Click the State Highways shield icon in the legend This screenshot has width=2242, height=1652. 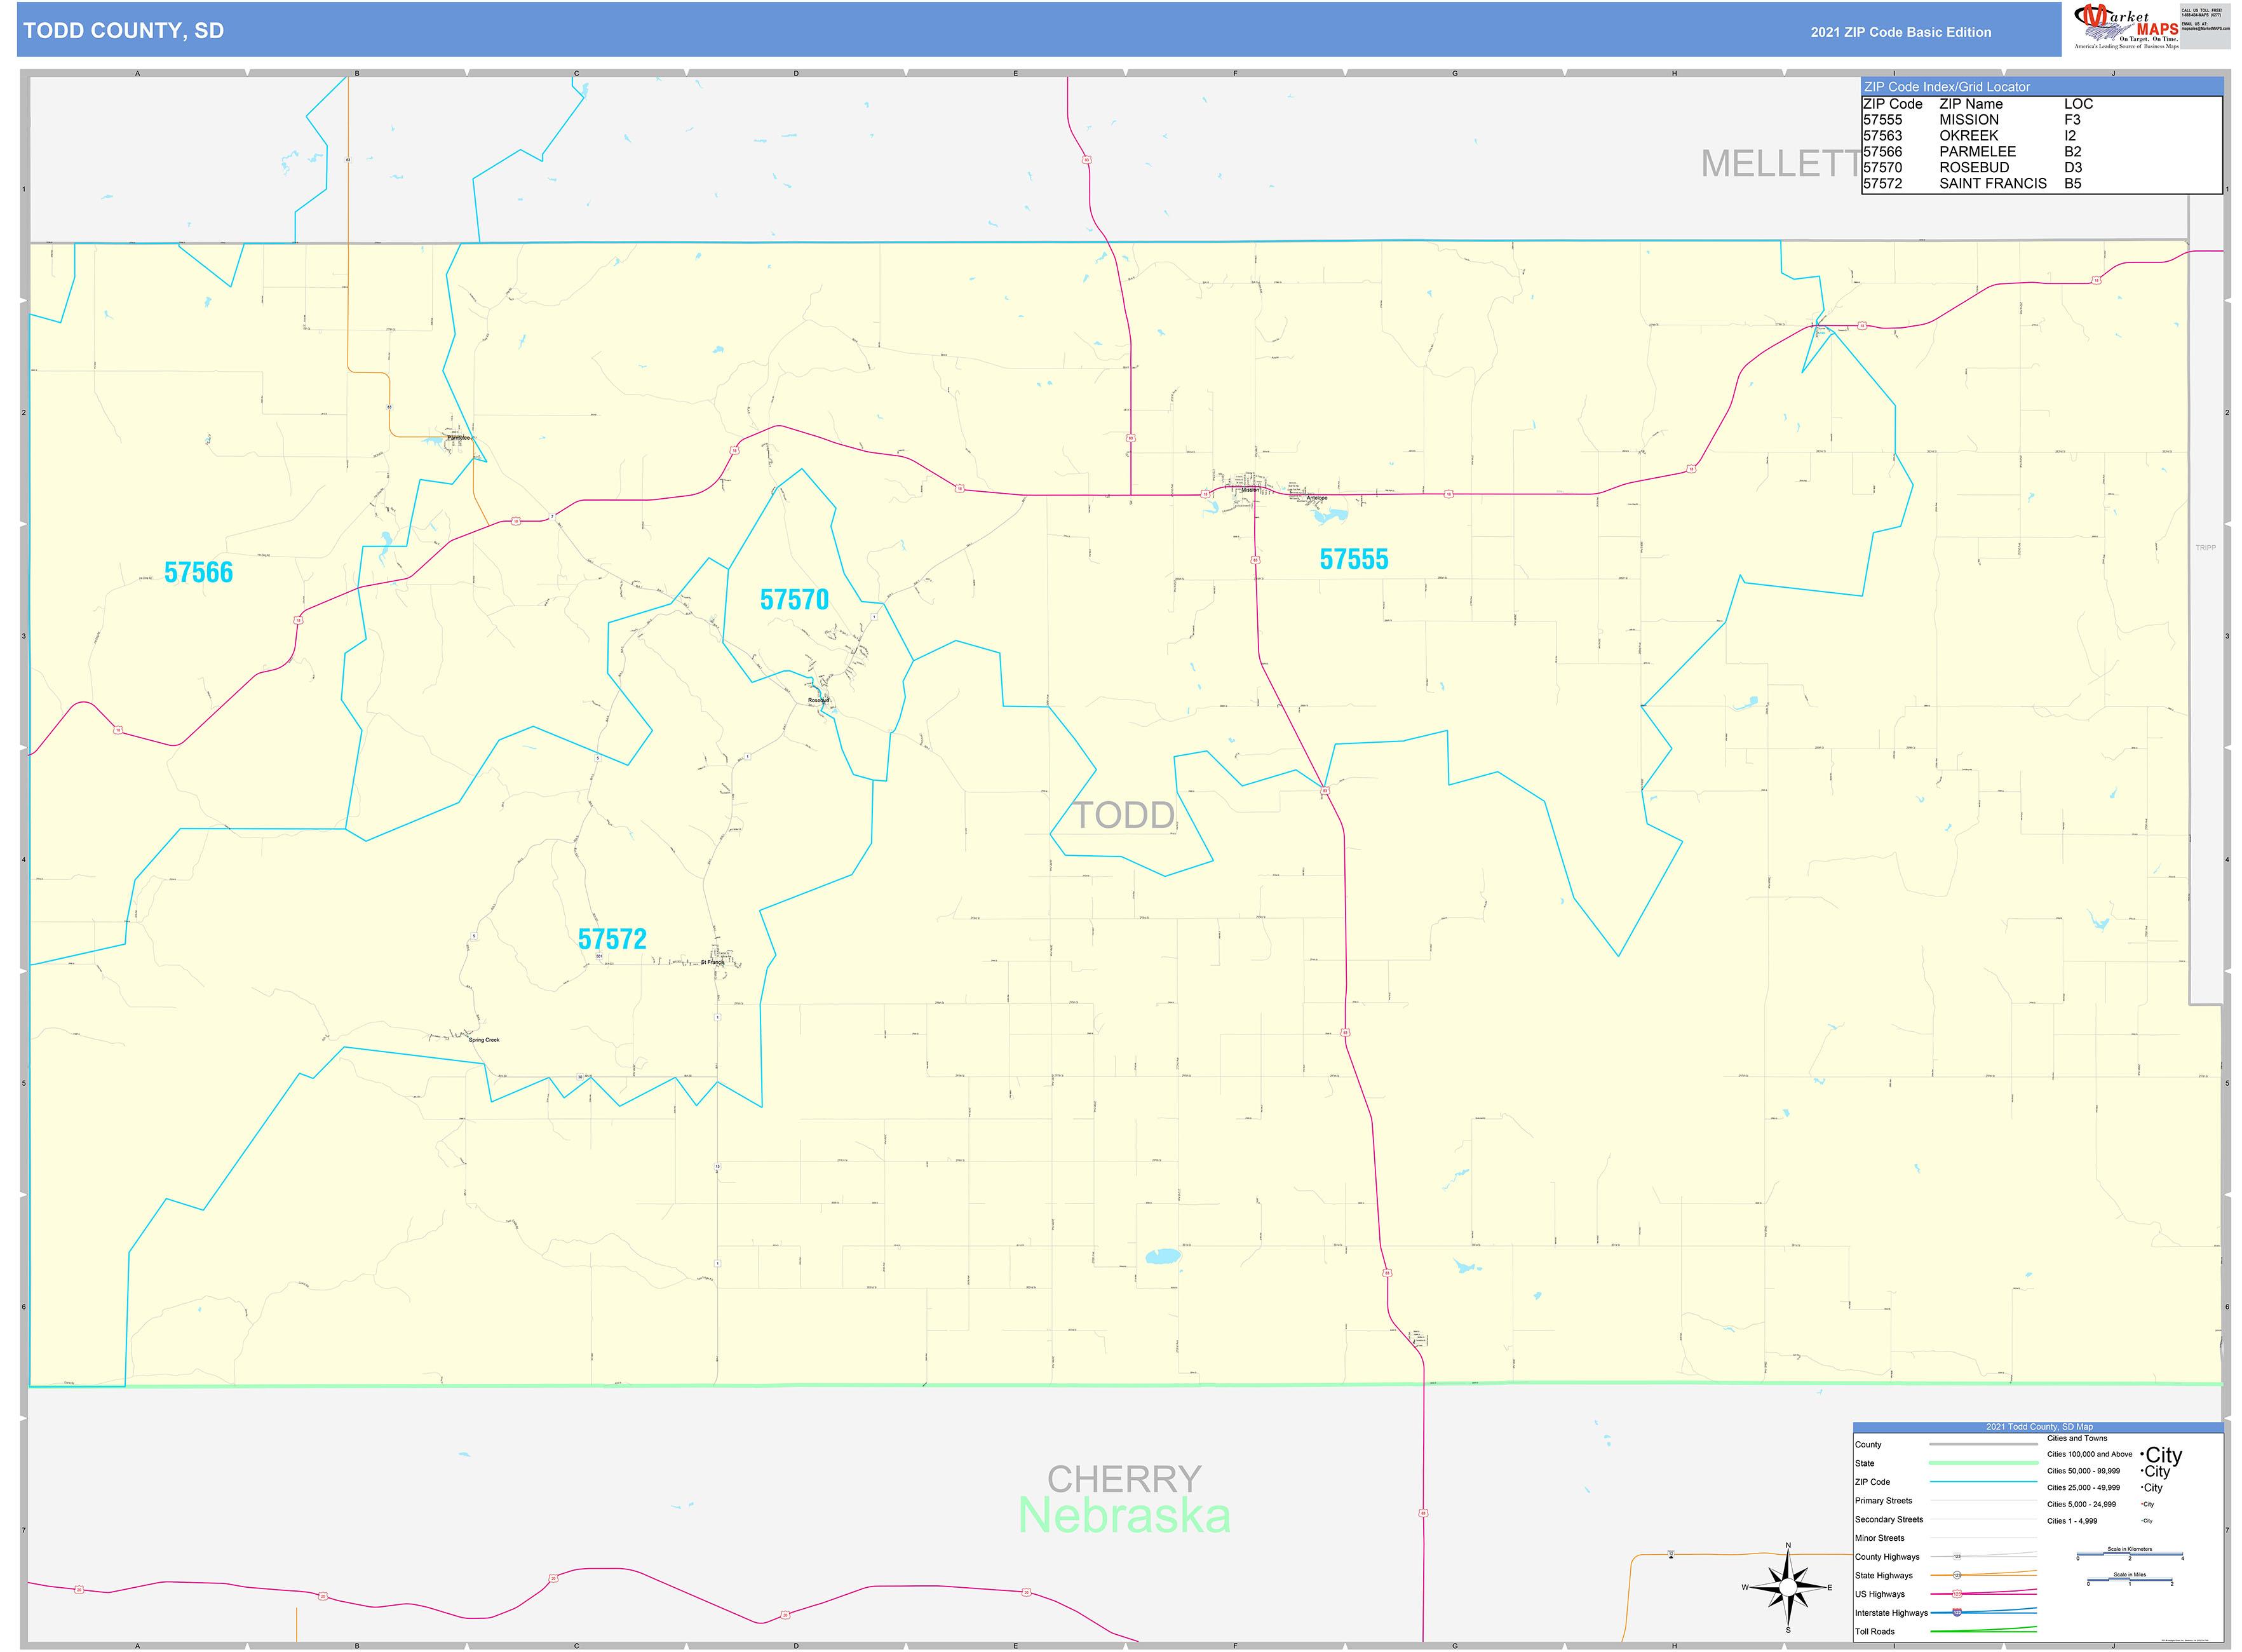coord(1957,1575)
